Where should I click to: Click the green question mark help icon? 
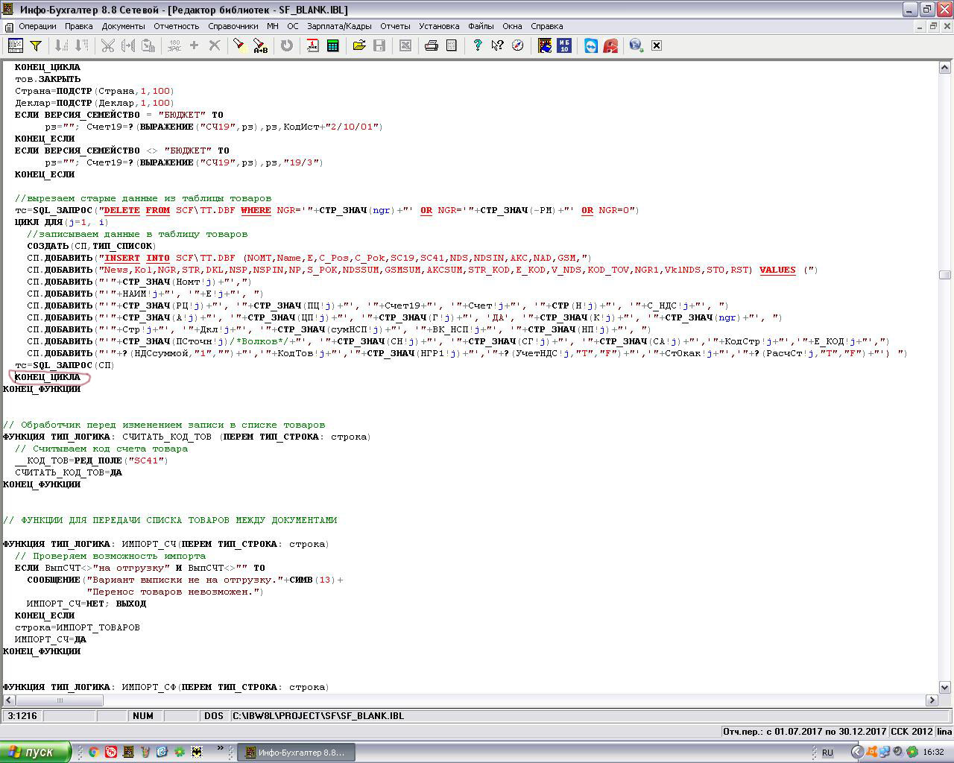point(477,45)
